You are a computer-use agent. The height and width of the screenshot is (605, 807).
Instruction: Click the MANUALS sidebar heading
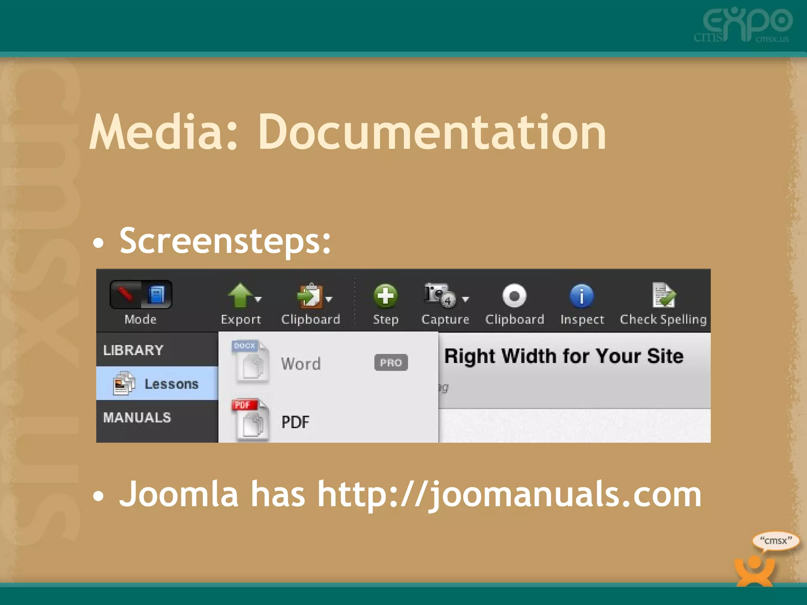pos(137,418)
